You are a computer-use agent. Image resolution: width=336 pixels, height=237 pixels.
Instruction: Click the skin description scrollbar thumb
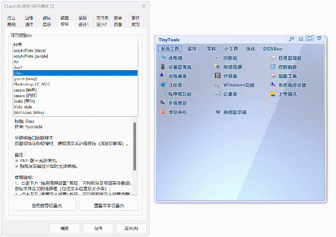click(x=135, y=146)
